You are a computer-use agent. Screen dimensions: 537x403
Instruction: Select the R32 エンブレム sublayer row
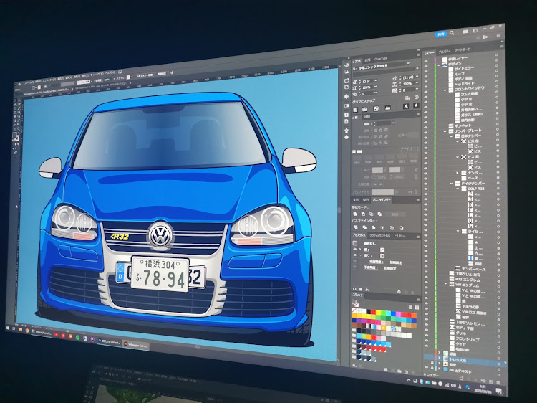click(x=463, y=281)
